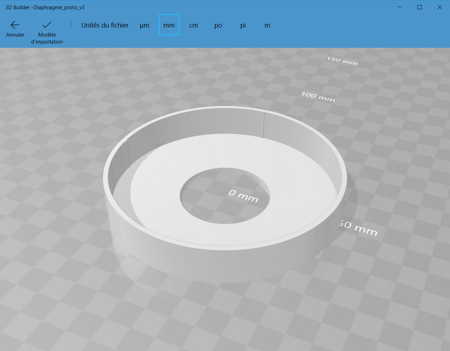
Task: Click the highlighted mm unit box
Action: [169, 25]
